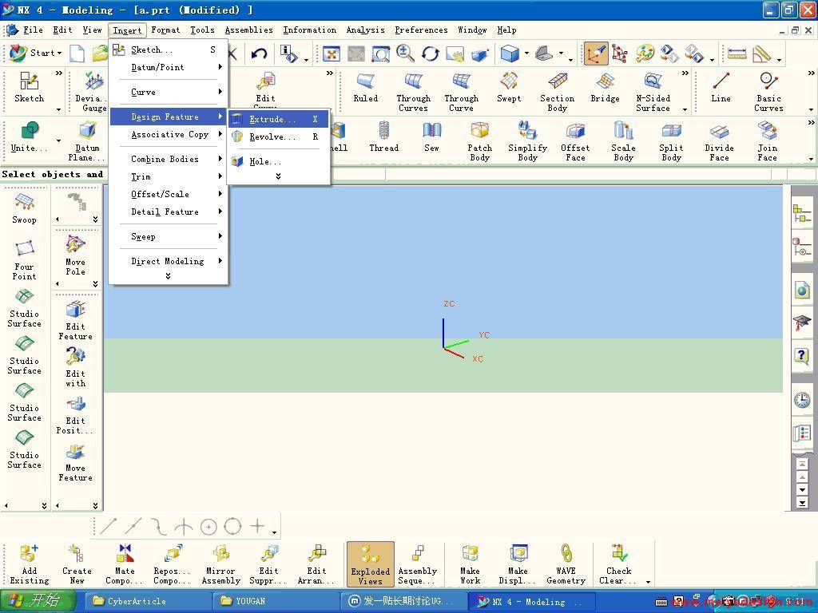Image resolution: width=818 pixels, height=613 pixels.
Task: Choose the Swept surface tool
Action: pos(509,88)
